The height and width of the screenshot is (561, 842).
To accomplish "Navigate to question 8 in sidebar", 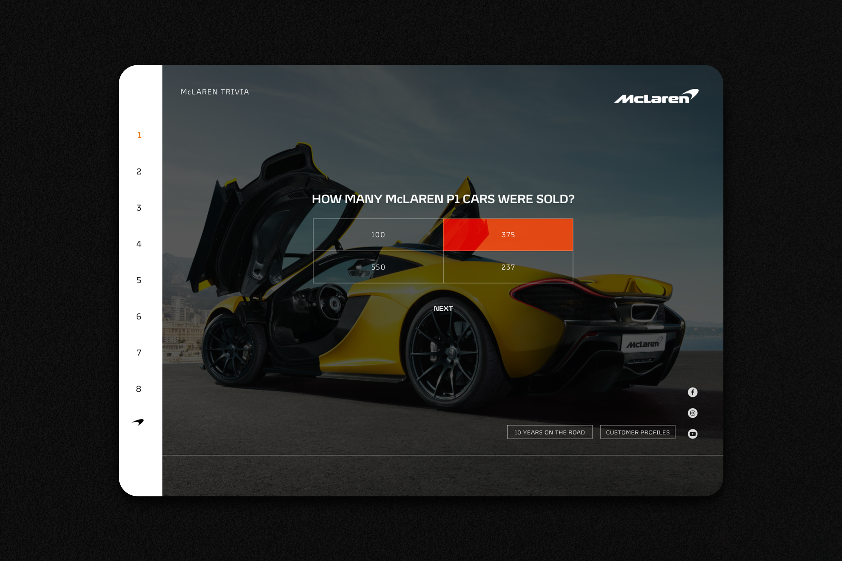I will 139,389.
